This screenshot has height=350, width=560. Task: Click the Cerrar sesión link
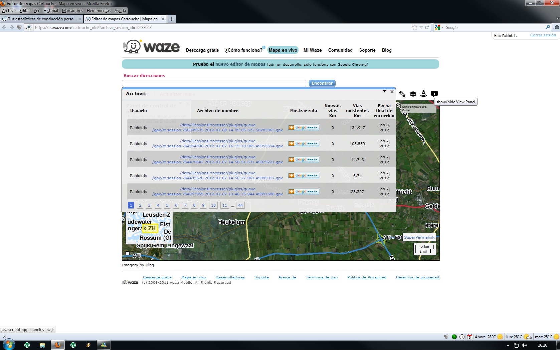pyautogui.click(x=543, y=35)
